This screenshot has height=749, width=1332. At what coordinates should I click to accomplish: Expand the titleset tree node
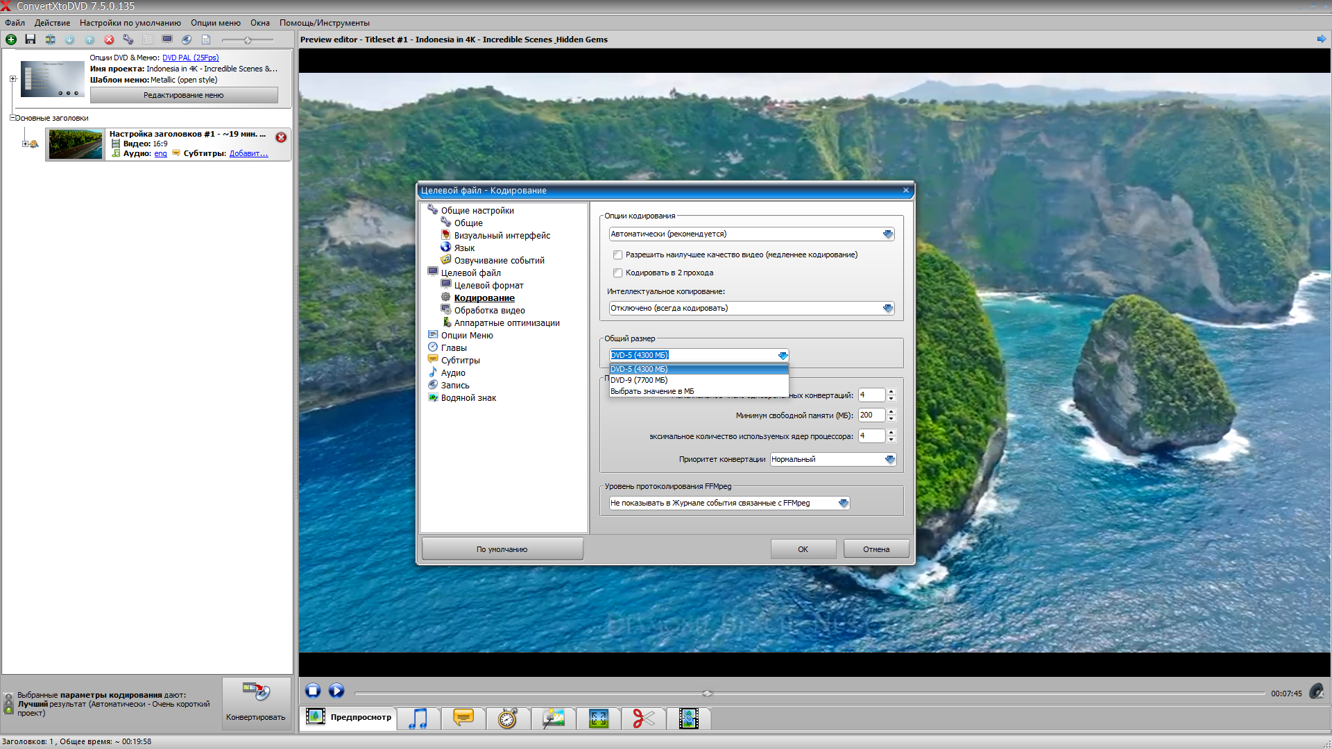point(25,144)
